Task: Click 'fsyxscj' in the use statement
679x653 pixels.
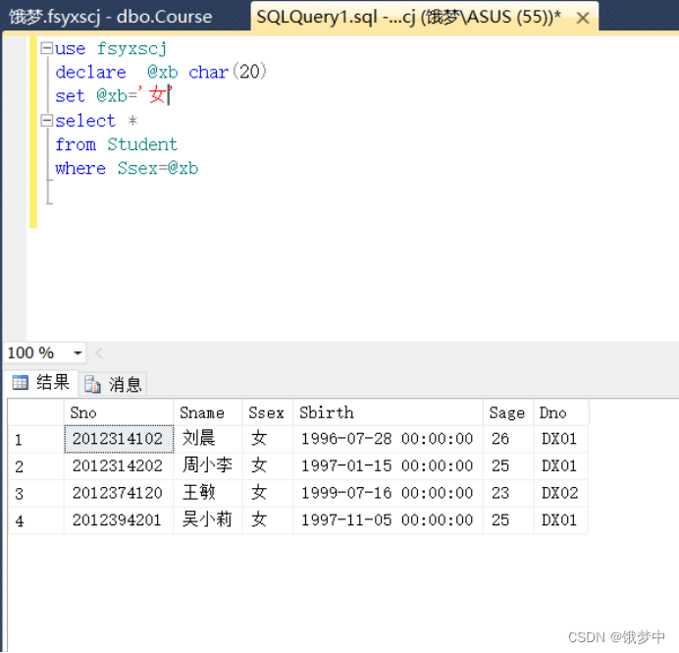Action: pos(131,48)
